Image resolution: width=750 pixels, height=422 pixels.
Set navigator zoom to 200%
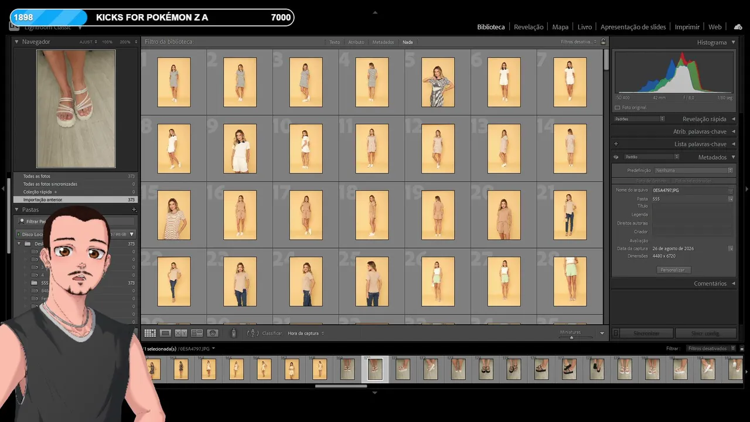pyautogui.click(x=125, y=42)
